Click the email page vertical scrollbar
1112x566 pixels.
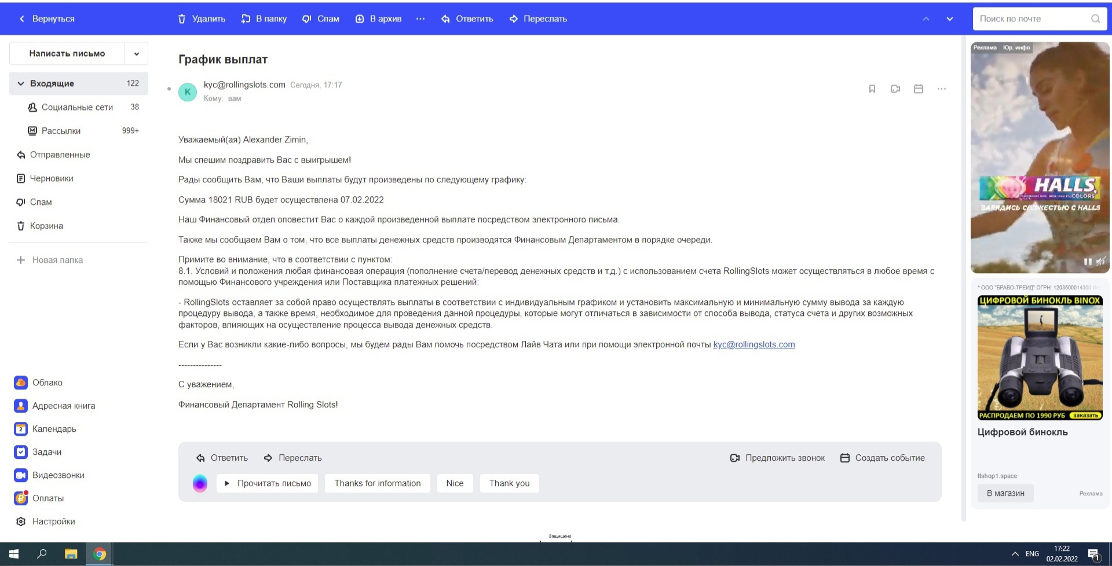(x=964, y=278)
